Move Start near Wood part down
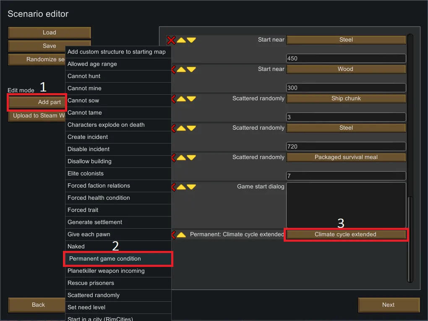428x321 pixels. pyautogui.click(x=191, y=69)
